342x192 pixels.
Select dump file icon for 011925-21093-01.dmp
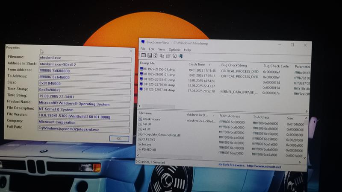(x=142, y=74)
